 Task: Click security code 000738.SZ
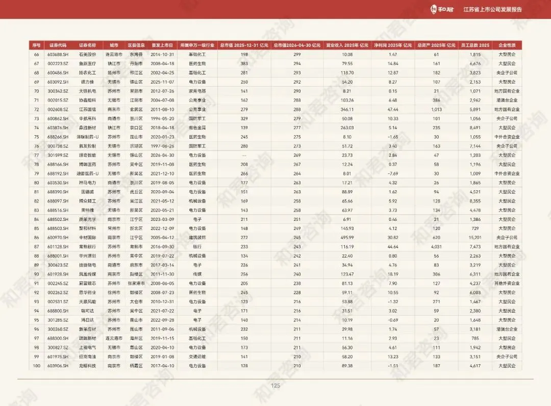click(x=58, y=146)
